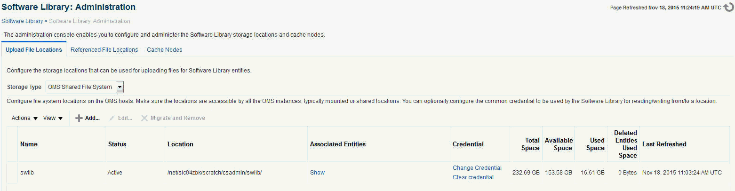Open the Cache Nodes tab
Image resolution: width=735 pixels, height=191 pixels.
tap(164, 49)
